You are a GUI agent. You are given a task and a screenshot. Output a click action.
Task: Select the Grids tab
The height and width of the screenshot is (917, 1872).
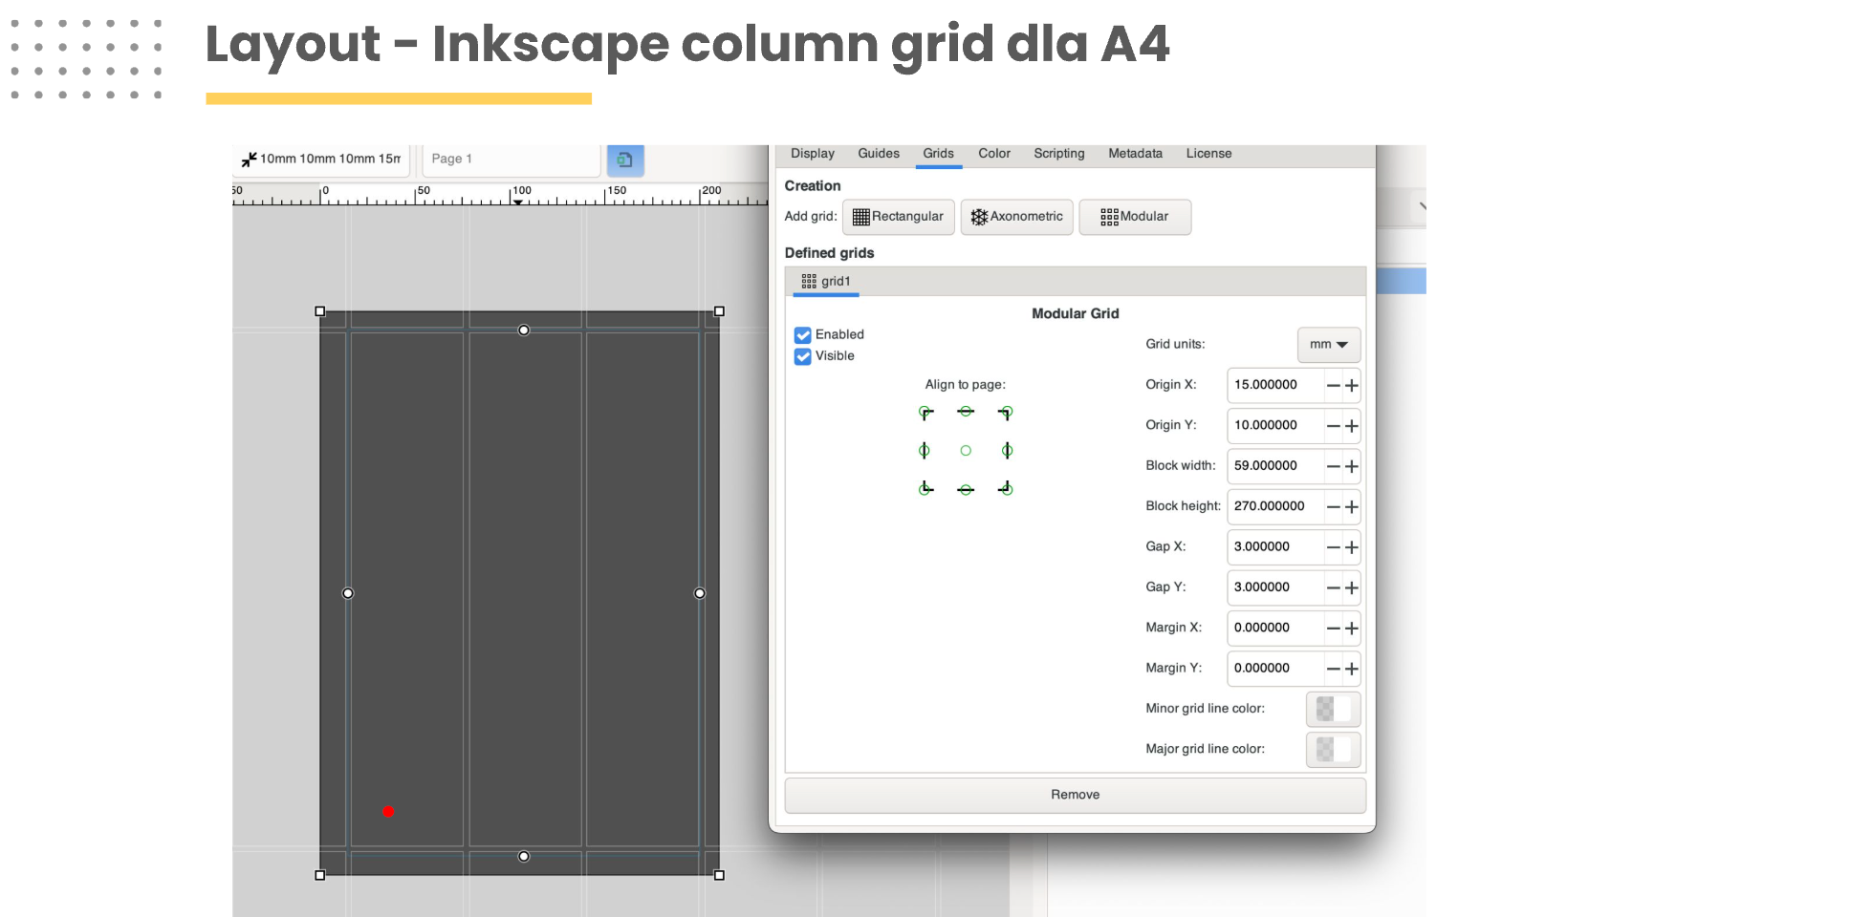938,154
